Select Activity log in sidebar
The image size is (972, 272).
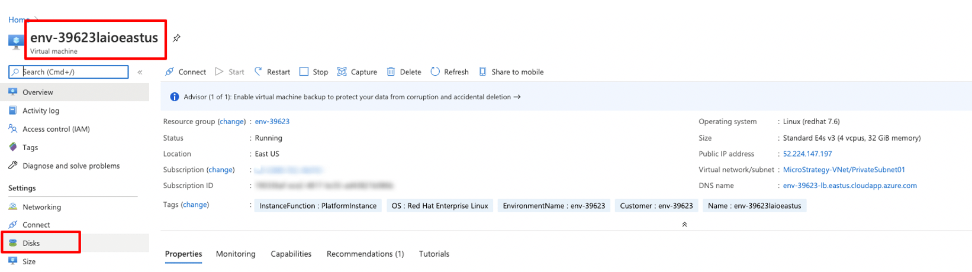41,111
